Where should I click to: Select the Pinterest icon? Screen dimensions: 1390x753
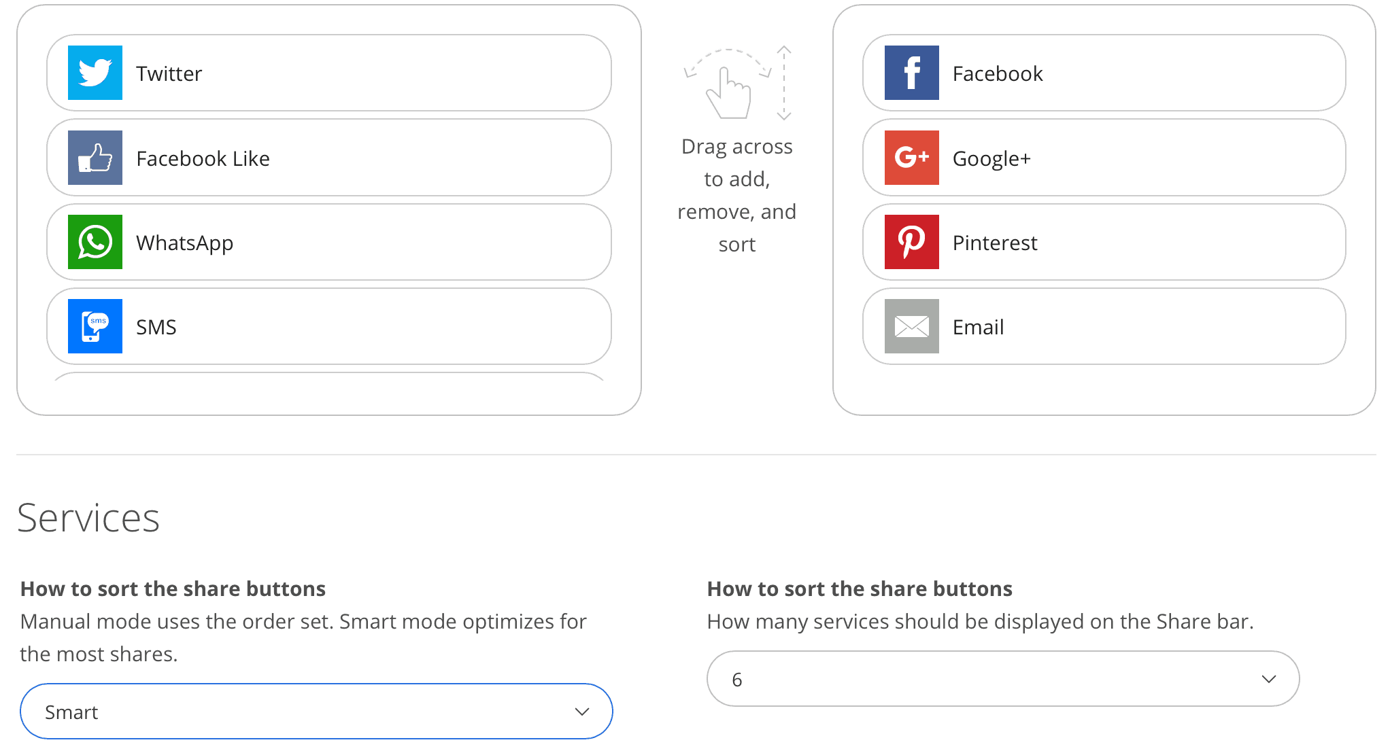[x=911, y=242]
